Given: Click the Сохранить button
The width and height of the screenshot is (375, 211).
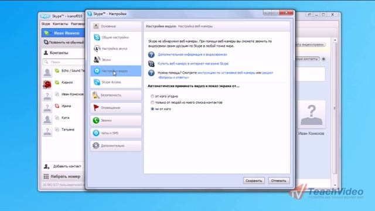Looking at the screenshot, I should click(254, 181).
